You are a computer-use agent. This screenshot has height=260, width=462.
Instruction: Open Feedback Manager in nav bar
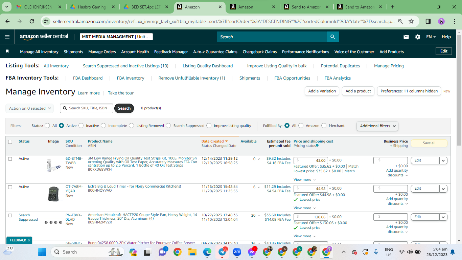click(x=171, y=52)
